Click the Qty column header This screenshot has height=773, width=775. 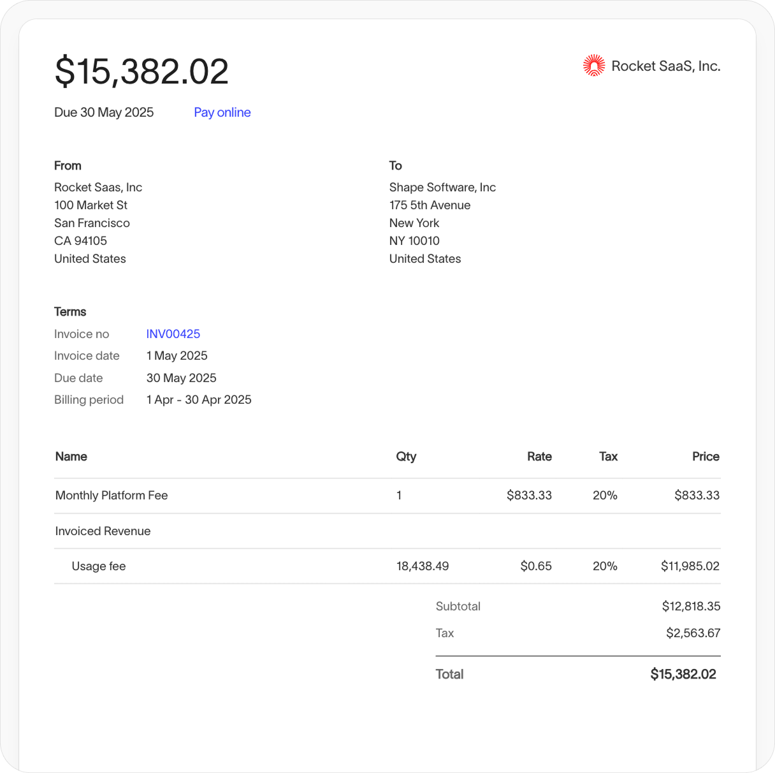click(x=406, y=457)
